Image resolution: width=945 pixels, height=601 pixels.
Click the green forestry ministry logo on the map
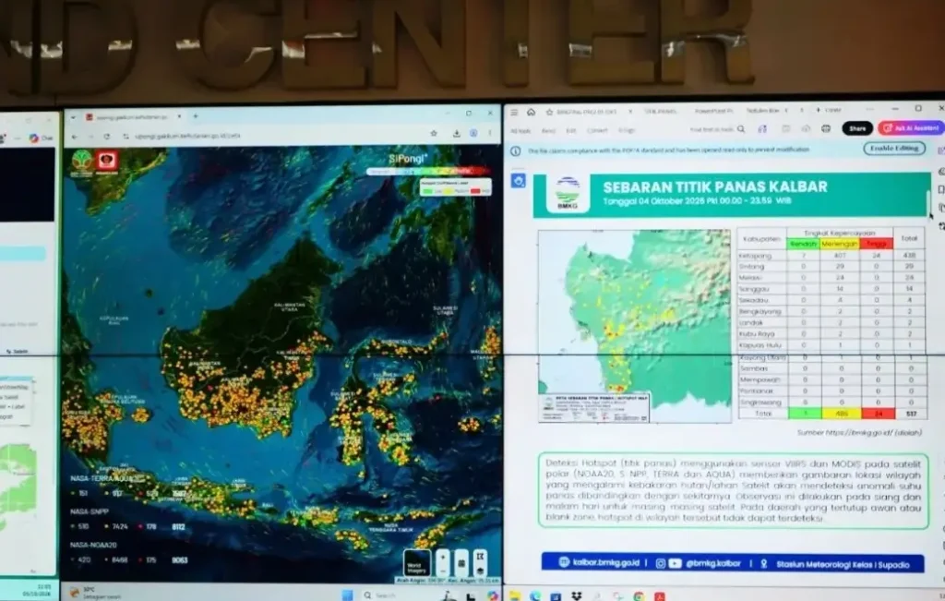(x=82, y=162)
